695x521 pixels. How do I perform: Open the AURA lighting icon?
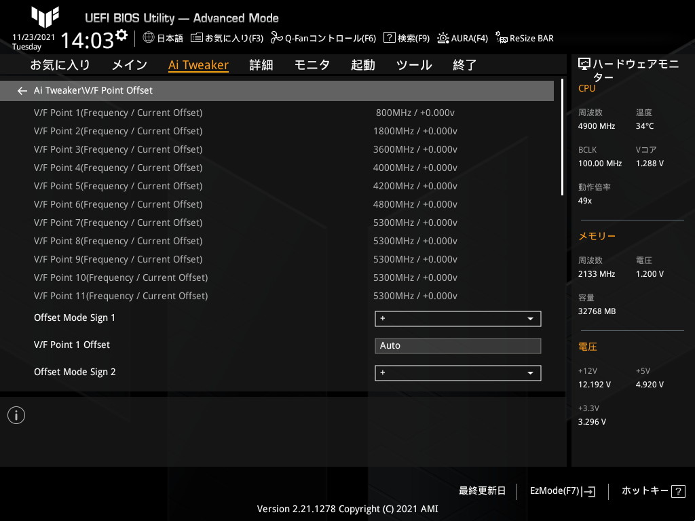(x=443, y=38)
